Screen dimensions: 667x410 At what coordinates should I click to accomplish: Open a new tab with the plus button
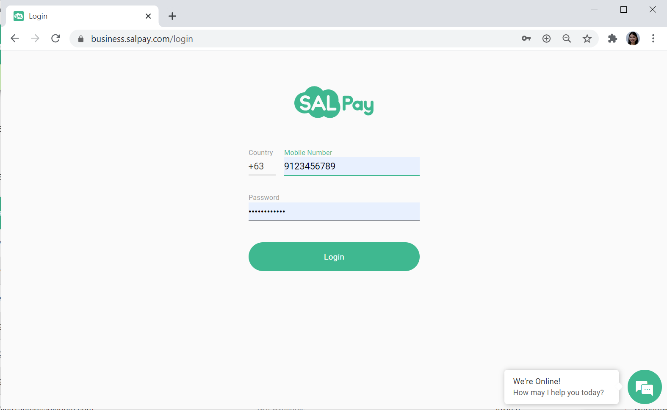pyautogui.click(x=172, y=16)
